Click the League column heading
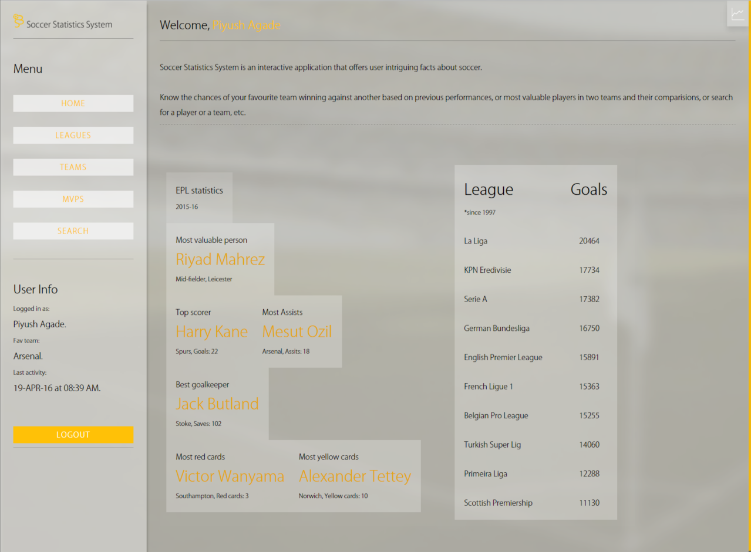This screenshot has height=552, width=751. (x=489, y=190)
